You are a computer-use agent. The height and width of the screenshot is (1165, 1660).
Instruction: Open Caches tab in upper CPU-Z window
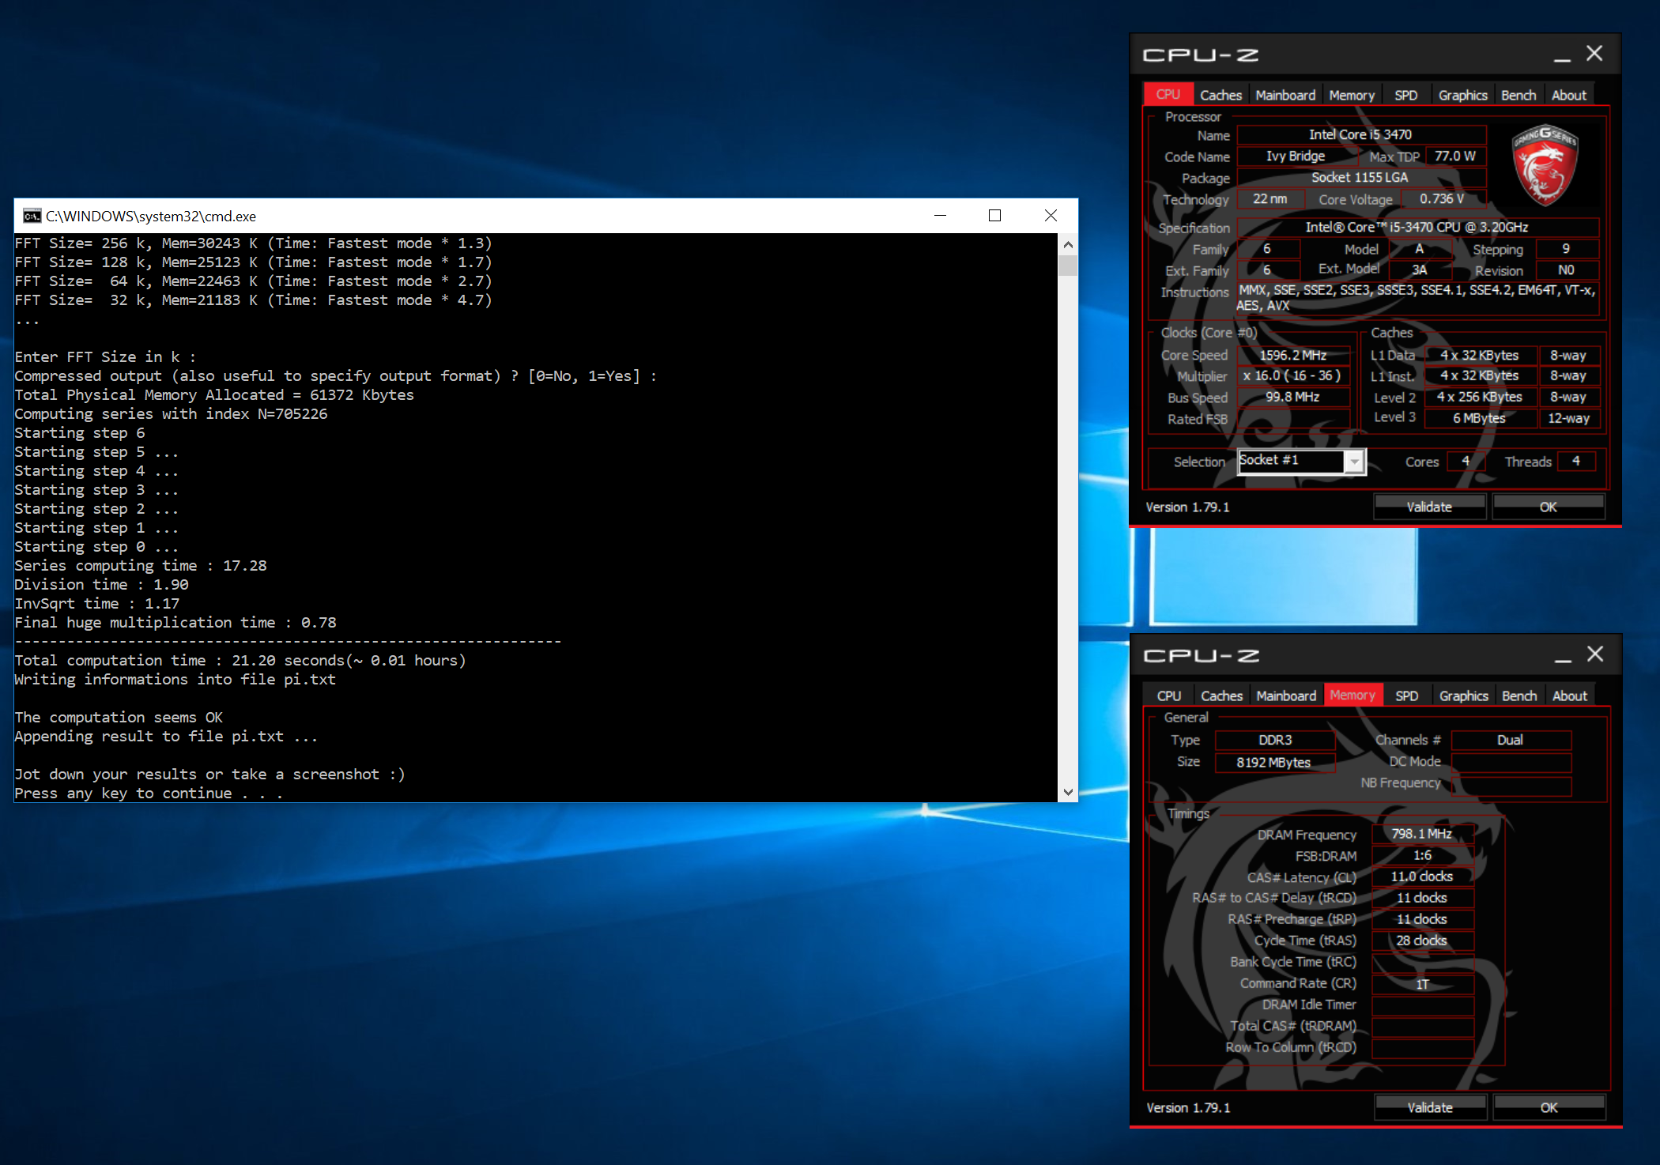[1220, 95]
